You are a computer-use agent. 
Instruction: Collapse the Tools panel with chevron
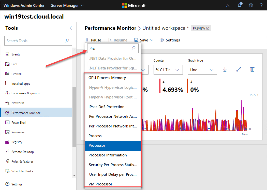[x=71, y=28]
